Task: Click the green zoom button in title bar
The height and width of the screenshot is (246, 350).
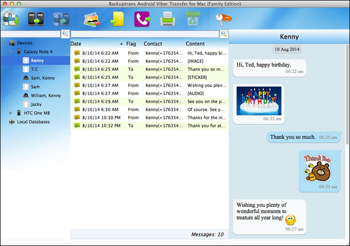Action: (19, 4)
